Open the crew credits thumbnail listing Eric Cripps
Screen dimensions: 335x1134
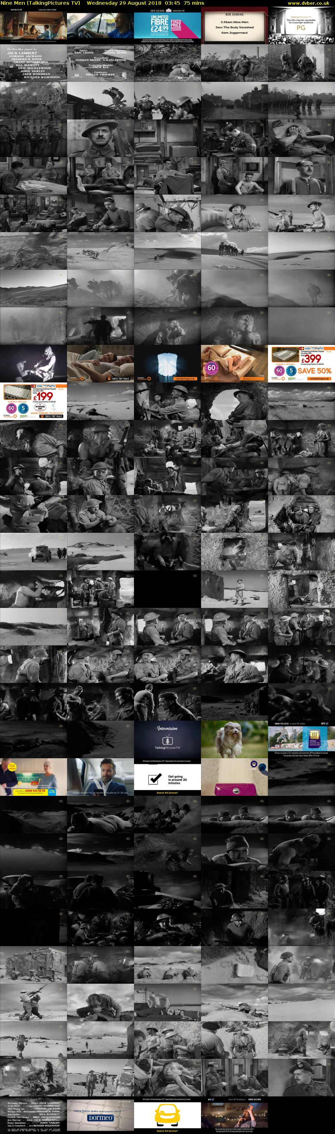[100, 62]
